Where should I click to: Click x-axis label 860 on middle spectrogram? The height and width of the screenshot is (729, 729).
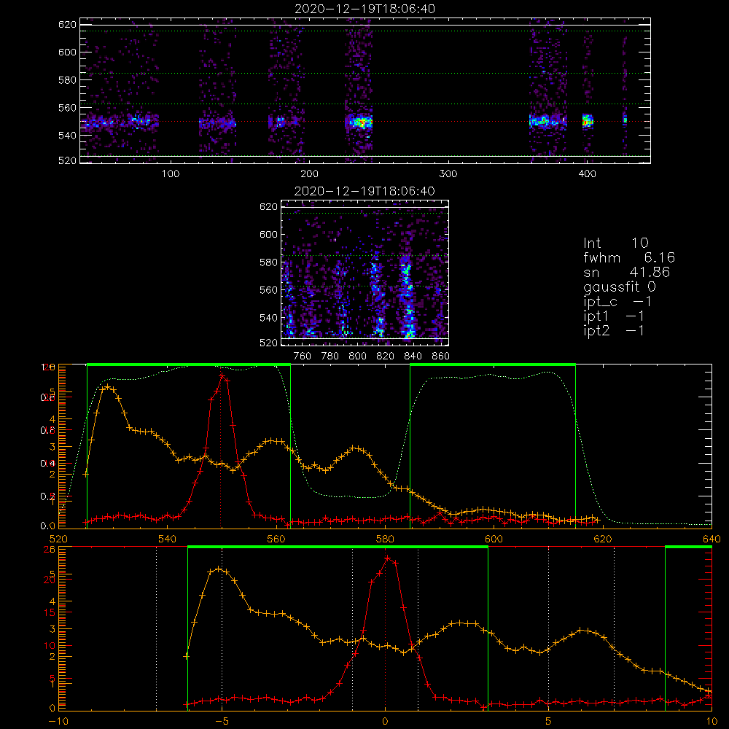(x=440, y=356)
